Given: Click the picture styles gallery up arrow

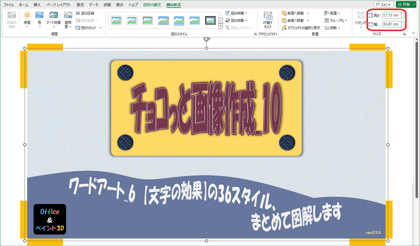Looking at the screenshot, I should pyautogui.click(x=221, y=15).
